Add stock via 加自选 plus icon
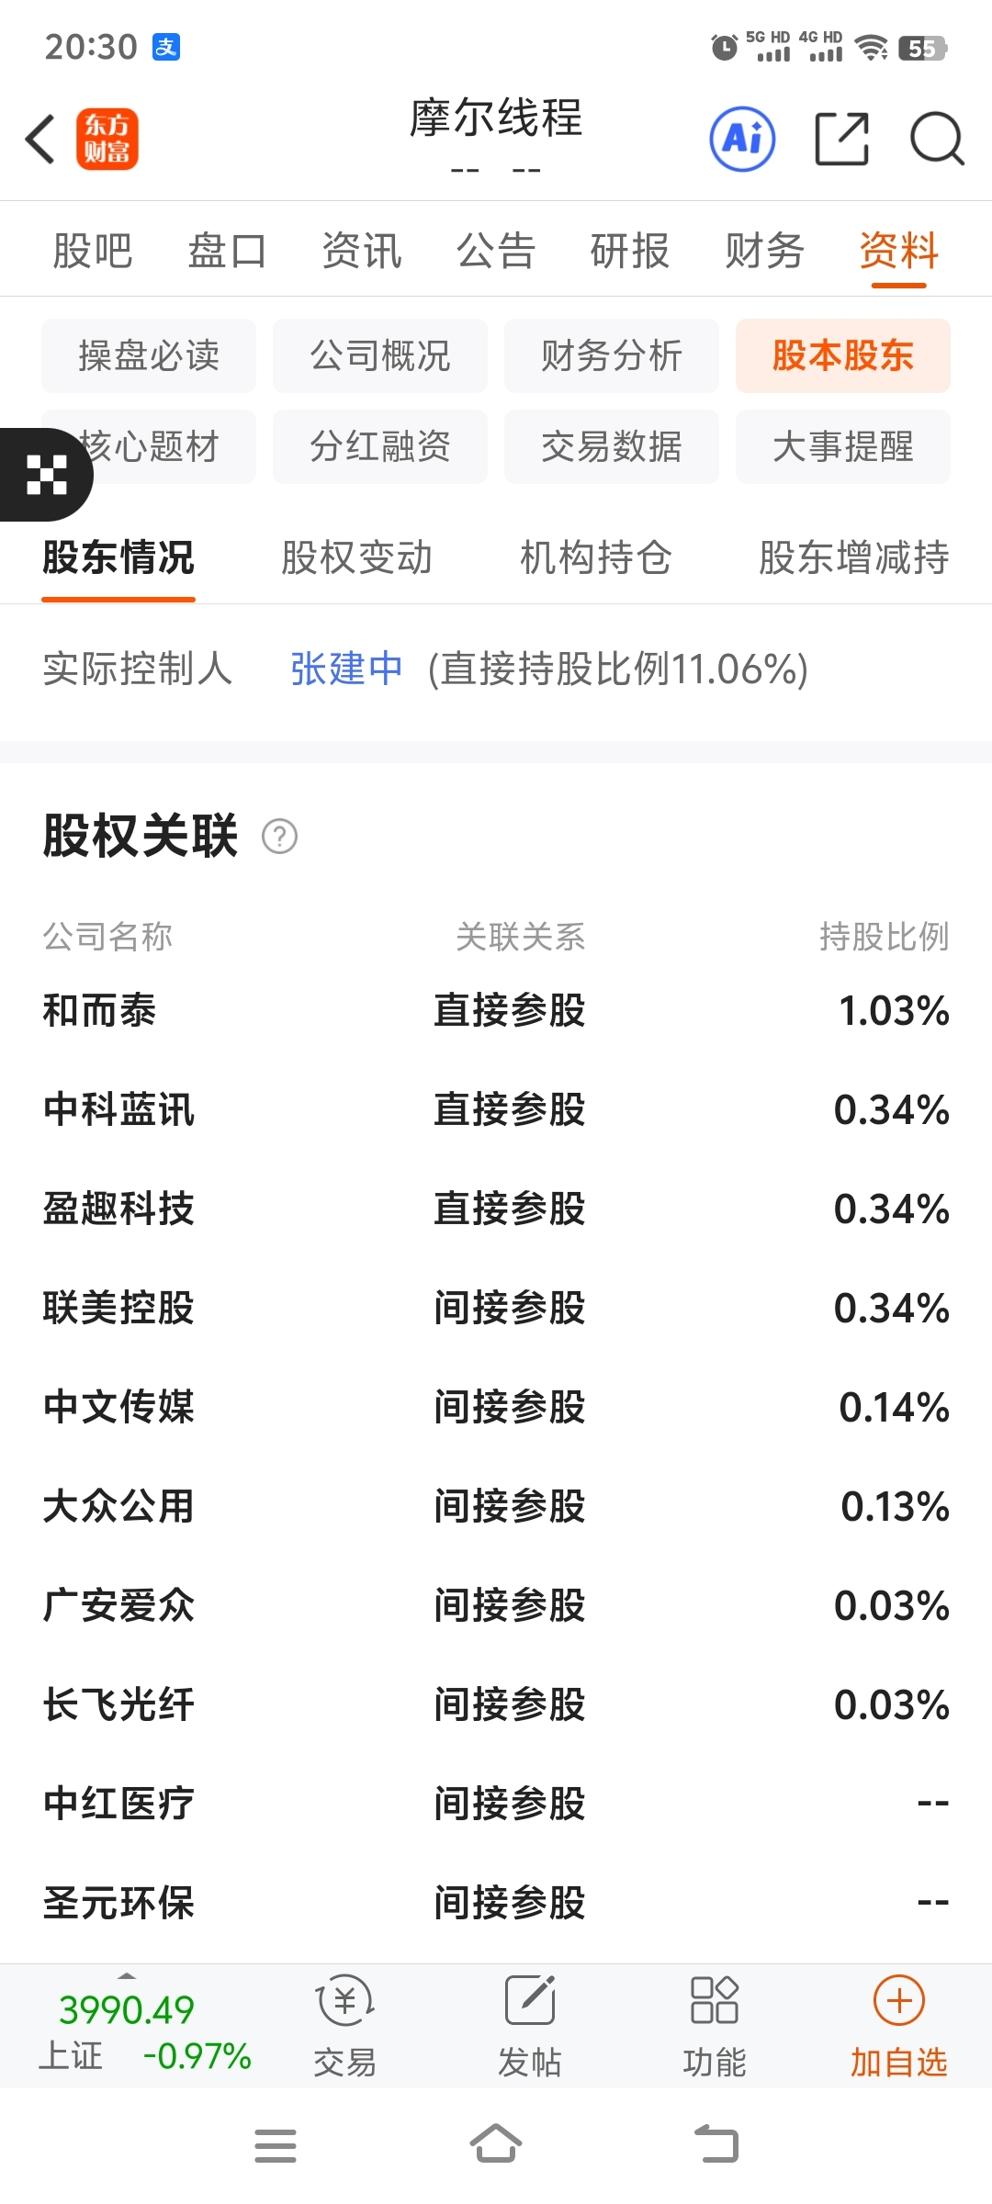992x2204 pixels. 898,2000
